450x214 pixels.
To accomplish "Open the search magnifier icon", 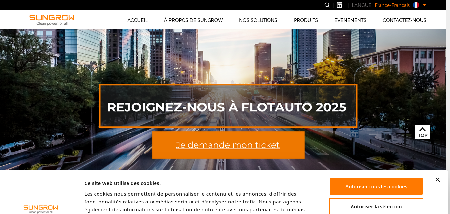I will (327, 5).
